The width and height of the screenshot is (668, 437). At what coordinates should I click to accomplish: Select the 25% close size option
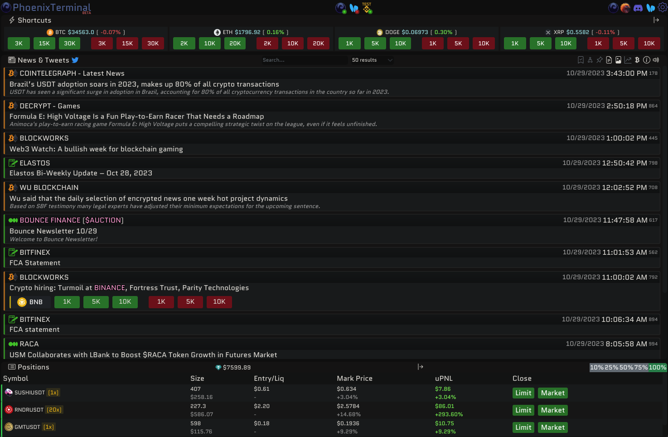611,368
